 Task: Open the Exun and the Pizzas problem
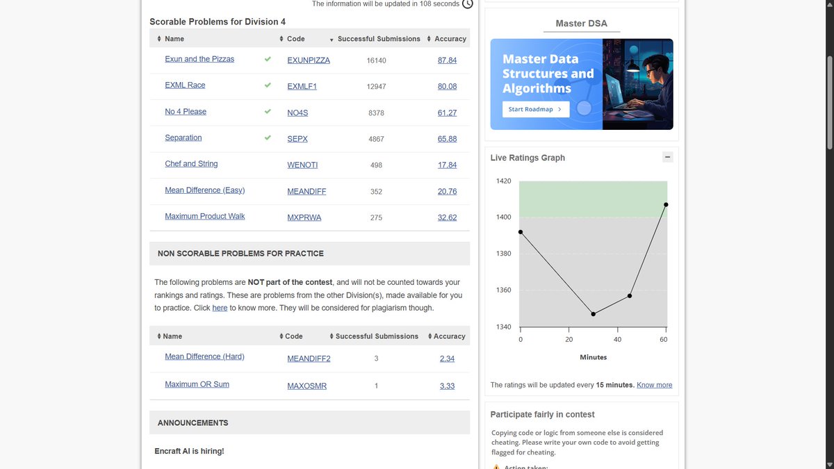point(199,59)
